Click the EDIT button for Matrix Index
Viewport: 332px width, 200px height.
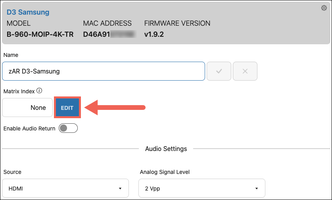pyautogui.click(x=67, y=108)
